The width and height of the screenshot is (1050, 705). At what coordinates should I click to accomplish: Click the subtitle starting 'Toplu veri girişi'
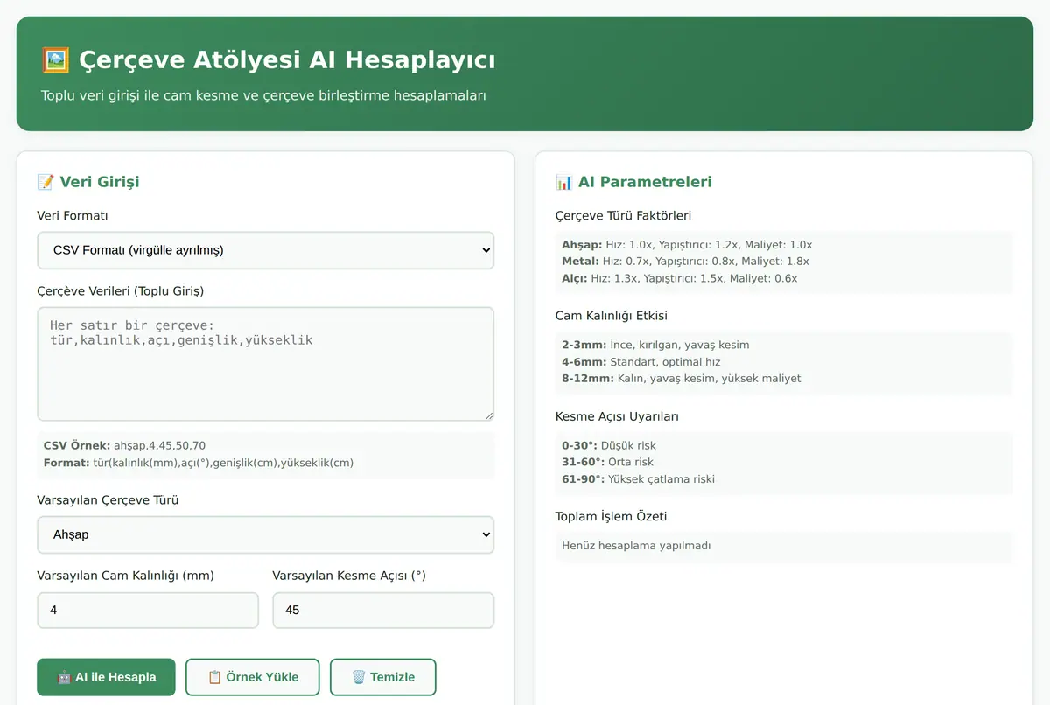pyautogui.click(x=263, y=95)
